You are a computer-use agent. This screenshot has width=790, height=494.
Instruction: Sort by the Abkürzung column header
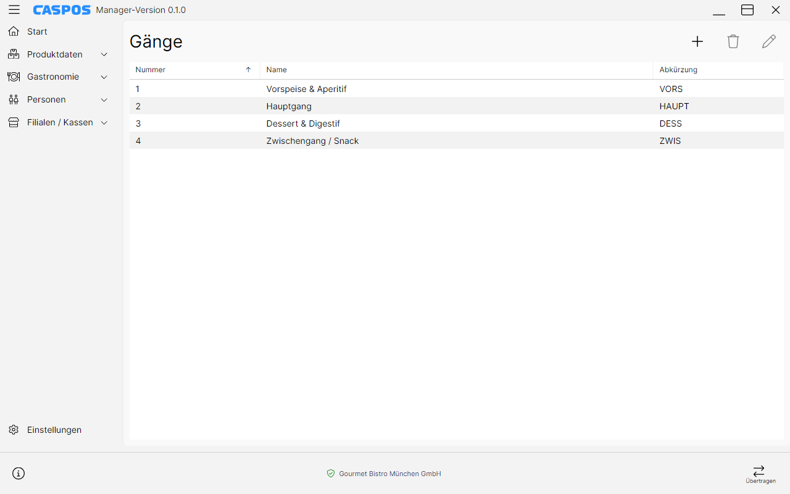[x=718, y=70]
